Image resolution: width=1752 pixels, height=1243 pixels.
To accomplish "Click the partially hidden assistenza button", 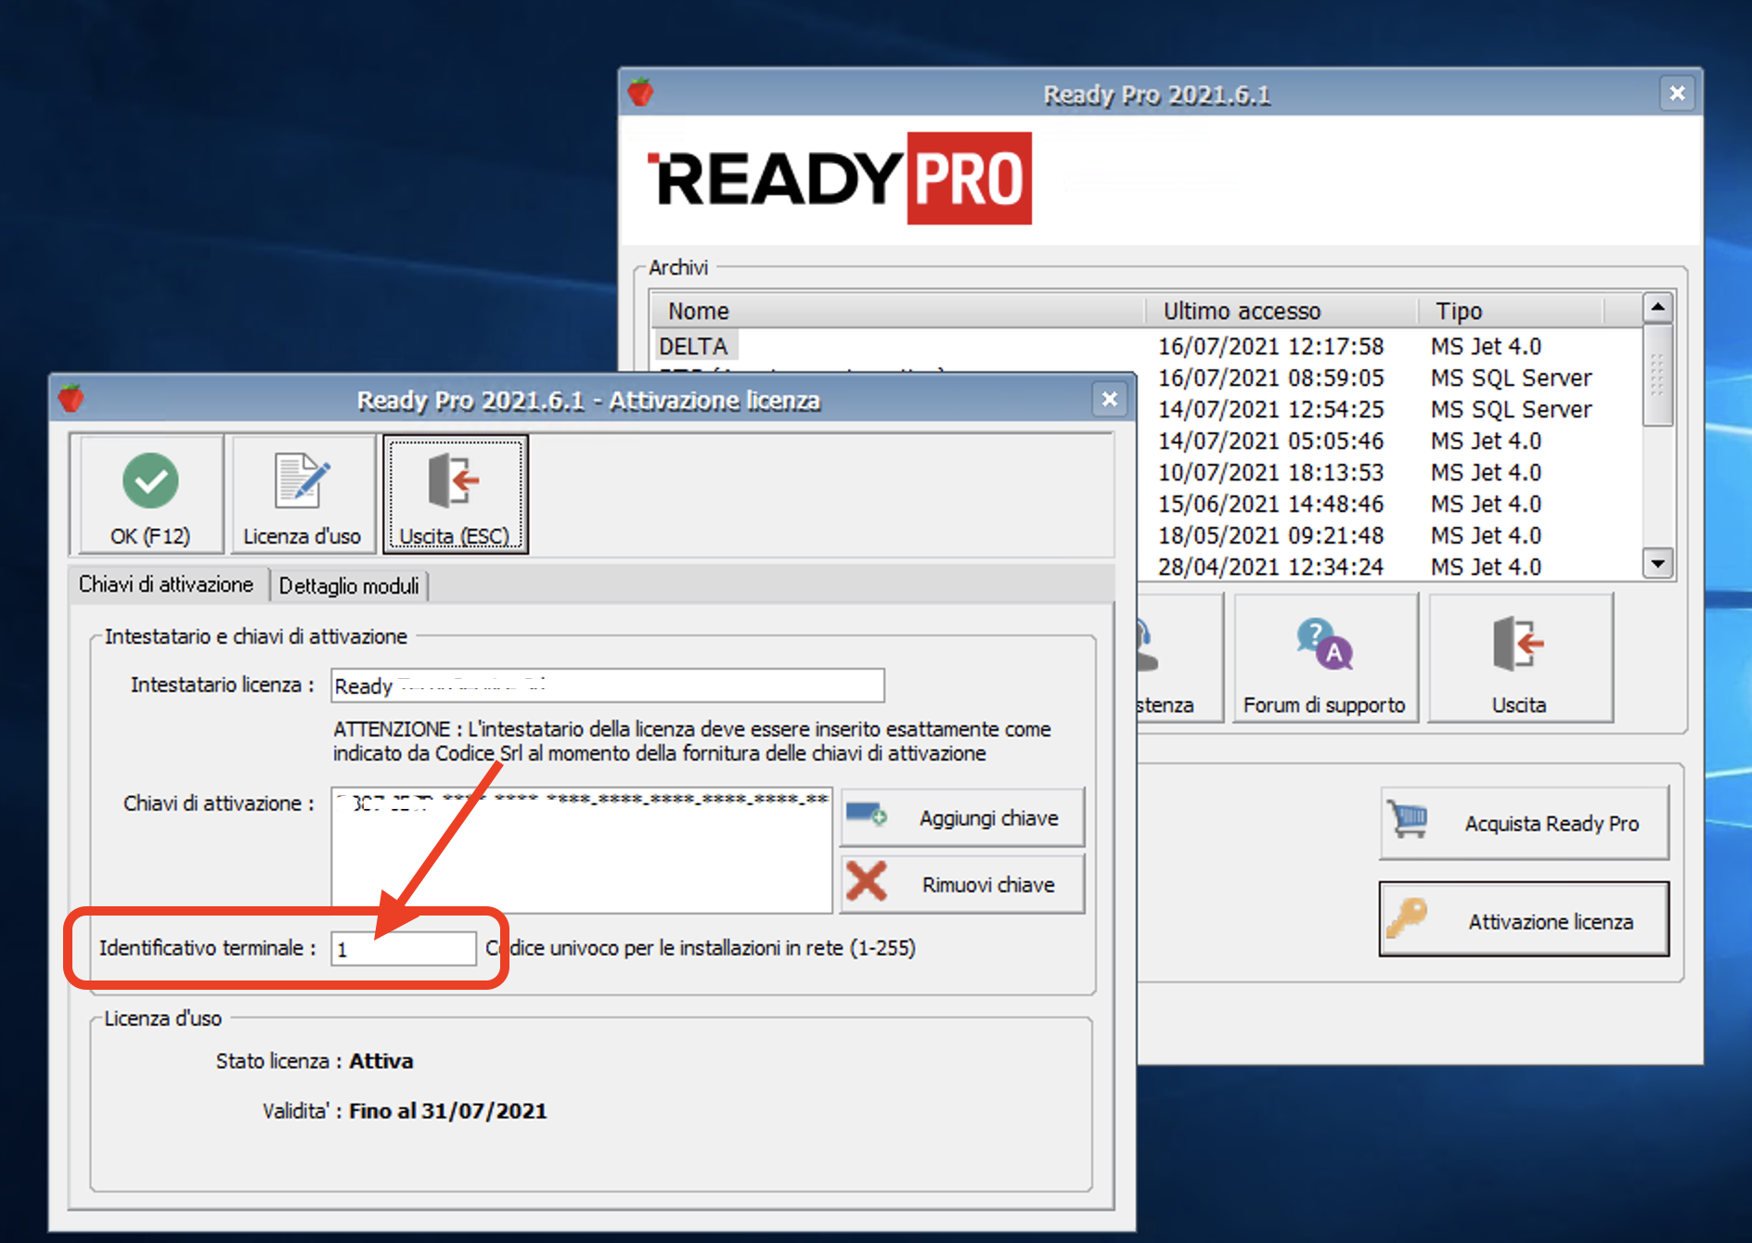I will pos(1180,658).
